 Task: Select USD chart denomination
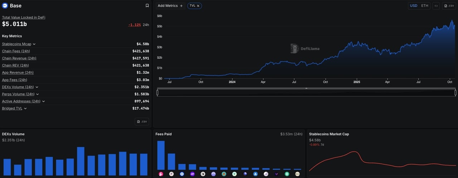[x=414, y=6]
